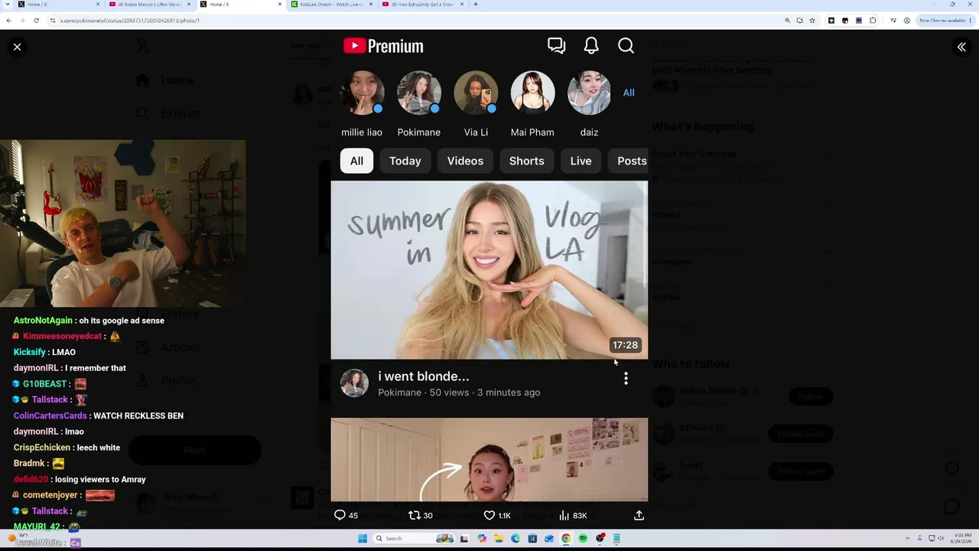Reply to the post (45 comments)

tap(346, 516)
